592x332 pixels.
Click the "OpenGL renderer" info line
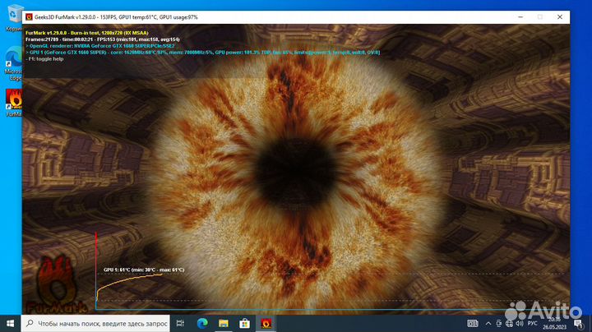[100, 46]
